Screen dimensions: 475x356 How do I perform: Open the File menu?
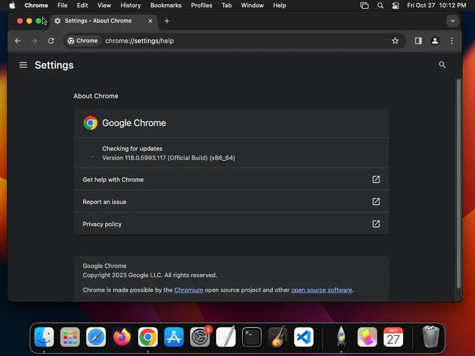(63, 6)
